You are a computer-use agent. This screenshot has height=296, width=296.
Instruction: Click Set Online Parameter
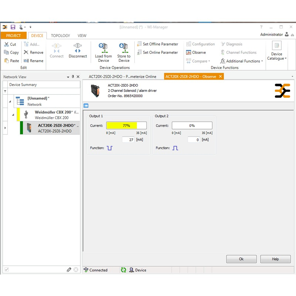click(158, 53)
